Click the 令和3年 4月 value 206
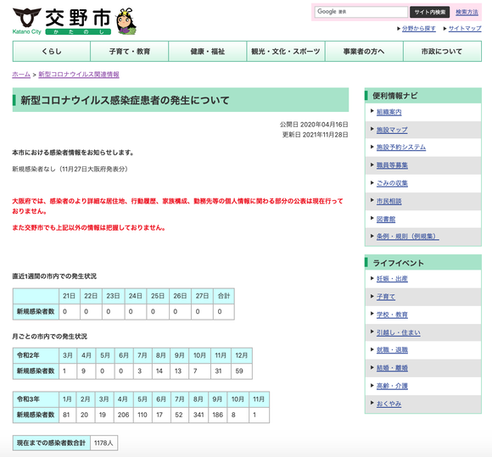Screen dimensions: 492x457 pyautogui.click(x=124, y=415)
